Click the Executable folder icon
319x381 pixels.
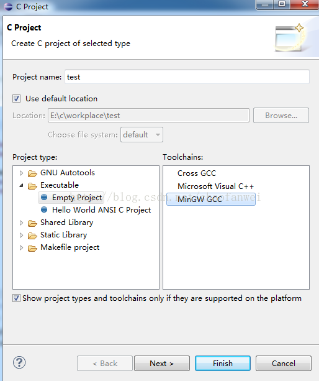[x=32, y=186]
